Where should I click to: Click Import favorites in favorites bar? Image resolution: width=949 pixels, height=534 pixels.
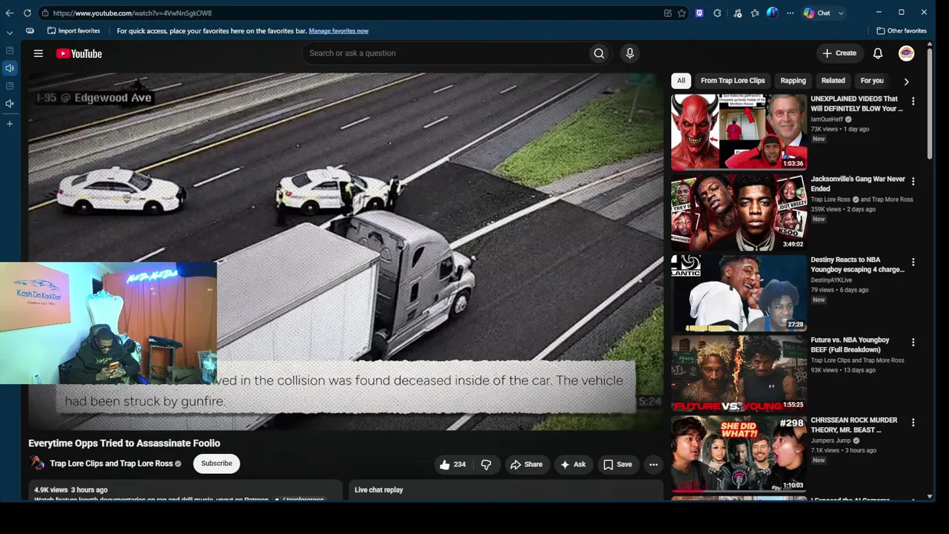(x=73, y=30)
